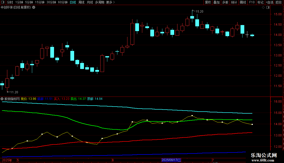This screenshot has width=284, height=163.
Task: Click the 2025年 label on time axis
Action: pyautogui.click(x=7, y=160)
